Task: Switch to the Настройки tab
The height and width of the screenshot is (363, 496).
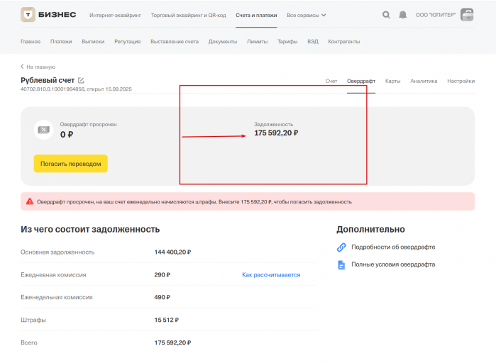Action: click(x=461, y=81)
